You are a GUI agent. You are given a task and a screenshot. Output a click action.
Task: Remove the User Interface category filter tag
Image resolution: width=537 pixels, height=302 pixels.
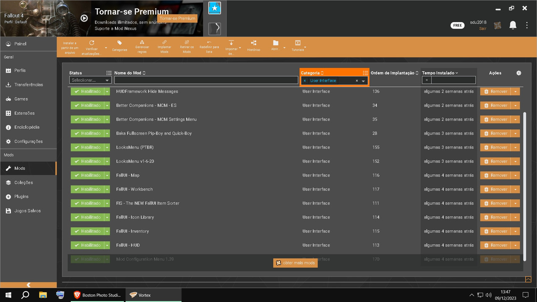tap(305, 81)
